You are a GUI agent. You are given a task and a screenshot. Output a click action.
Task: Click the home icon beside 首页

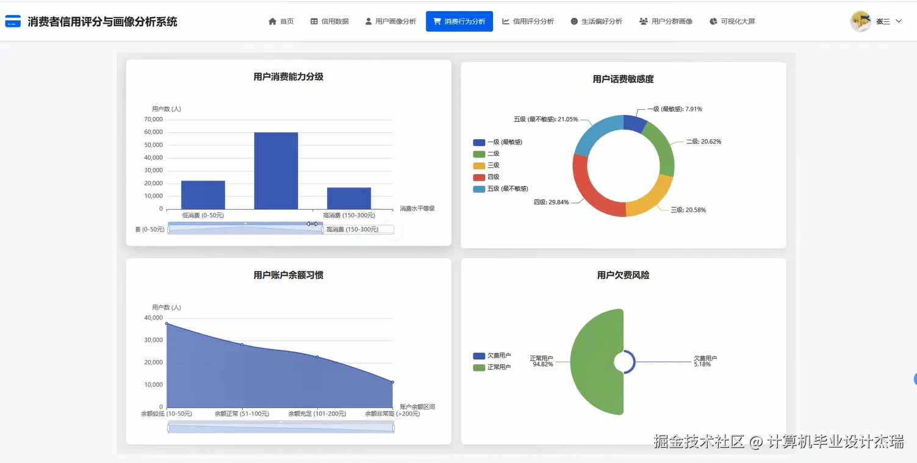(x=273, y=21)
